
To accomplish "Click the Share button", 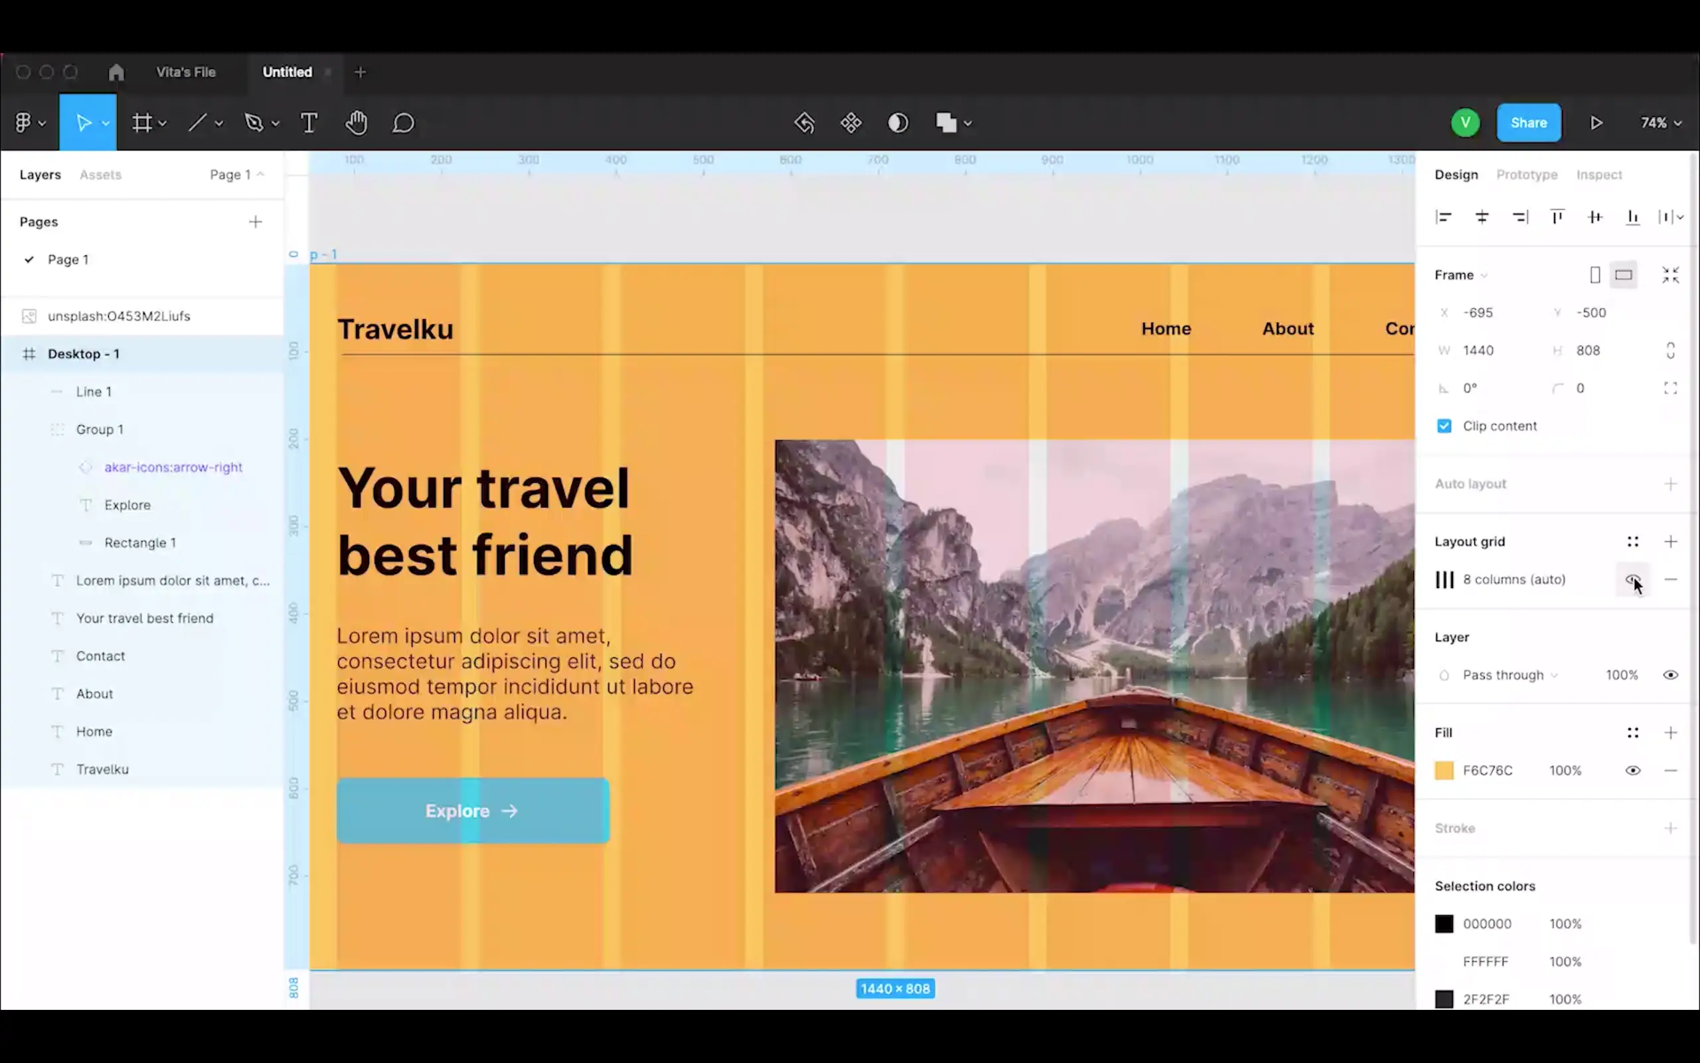I will point(1529,122).
